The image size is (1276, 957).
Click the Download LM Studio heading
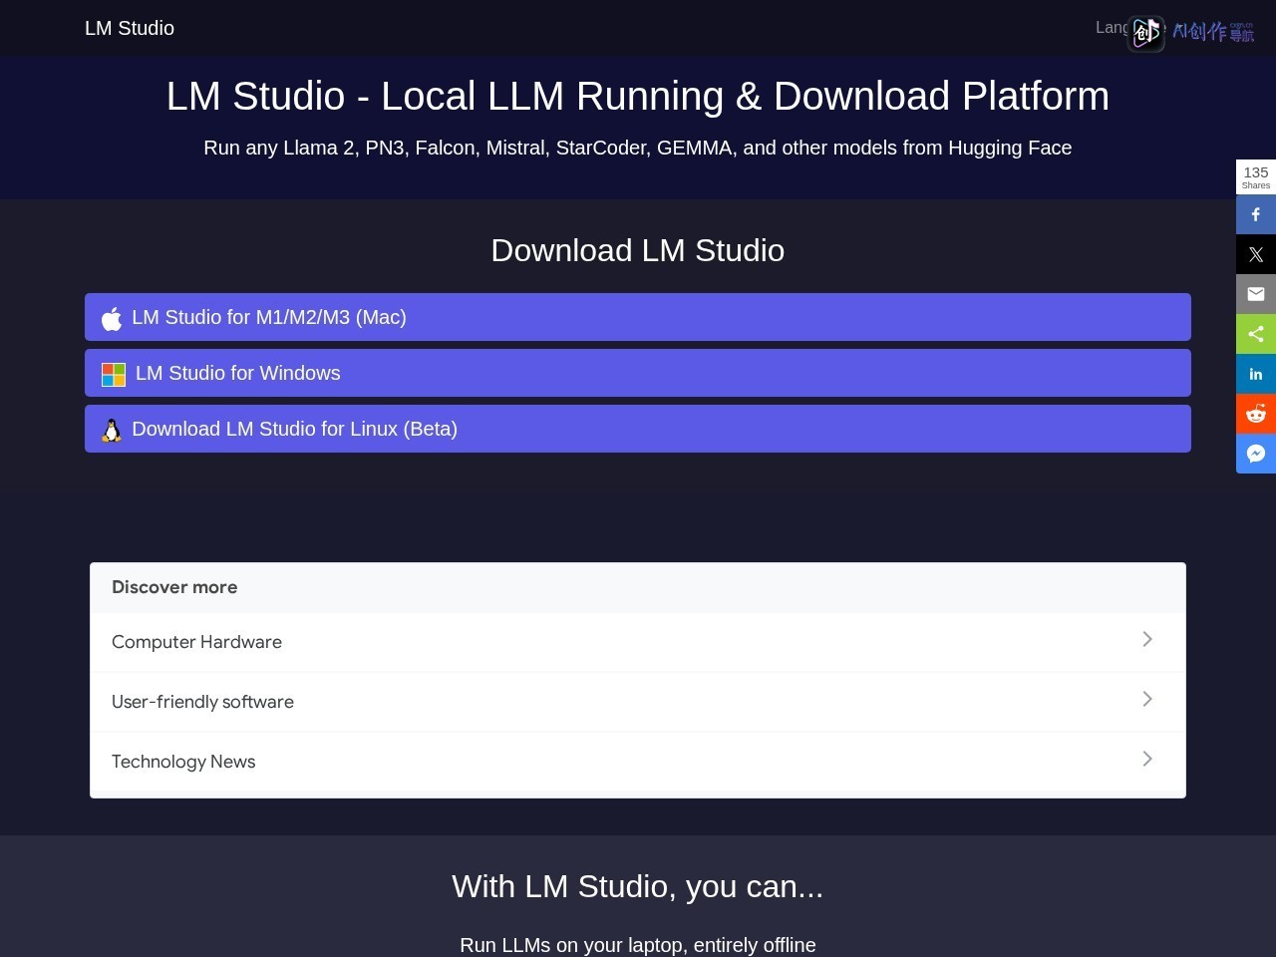tap(638, 250)
